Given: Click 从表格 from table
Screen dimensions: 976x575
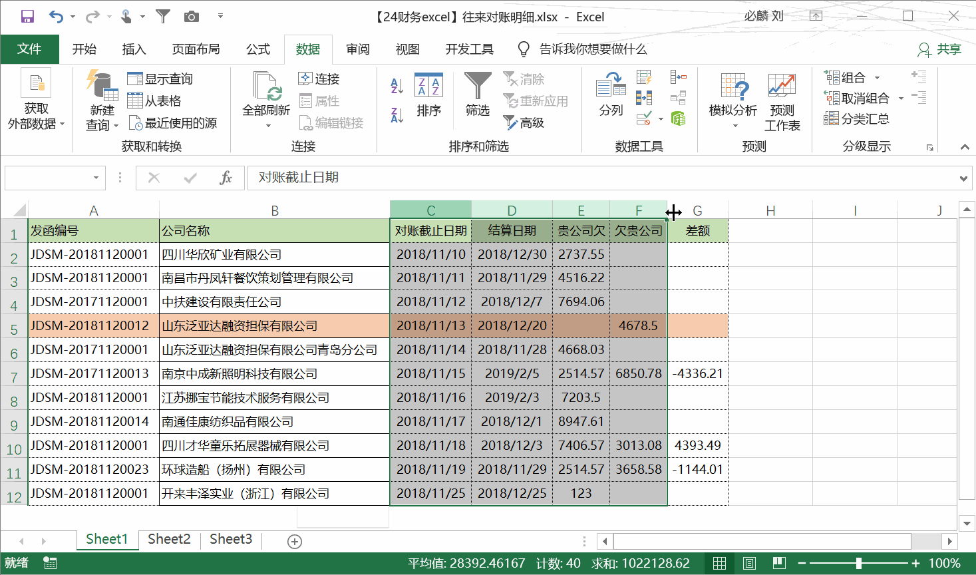Looking at the screenshot, I should coord(154,101).
